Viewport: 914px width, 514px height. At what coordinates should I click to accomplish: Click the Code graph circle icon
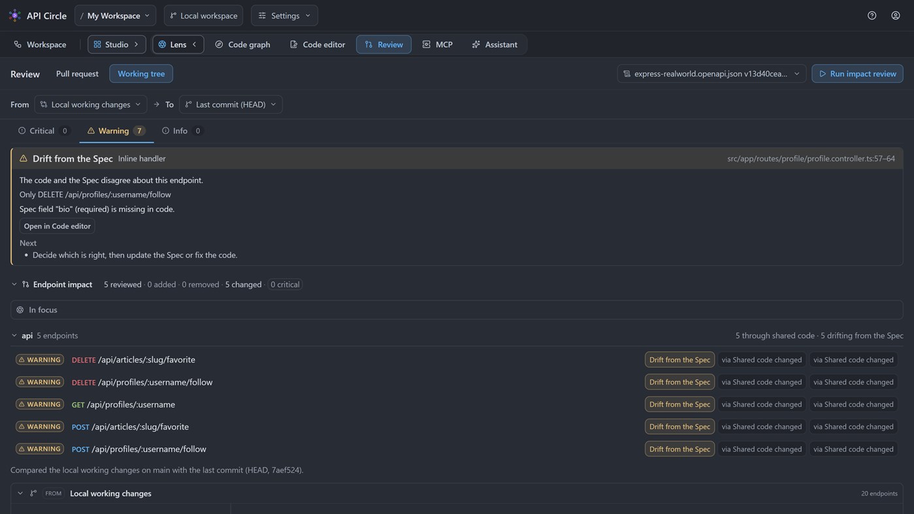click(x=219, y=44)
